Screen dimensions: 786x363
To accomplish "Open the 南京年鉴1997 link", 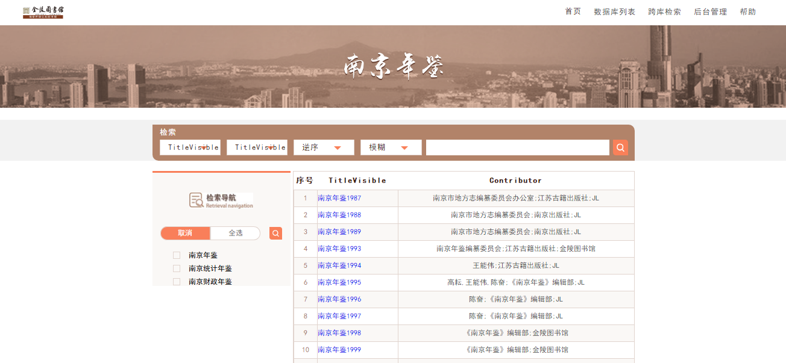I will click(339, 316).
